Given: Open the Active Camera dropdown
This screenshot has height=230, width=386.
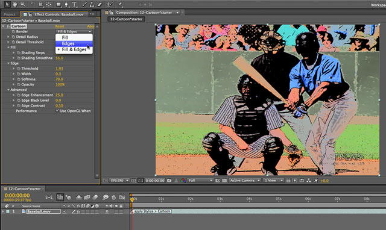Looking at the screenshot, I should coord(245,181).
